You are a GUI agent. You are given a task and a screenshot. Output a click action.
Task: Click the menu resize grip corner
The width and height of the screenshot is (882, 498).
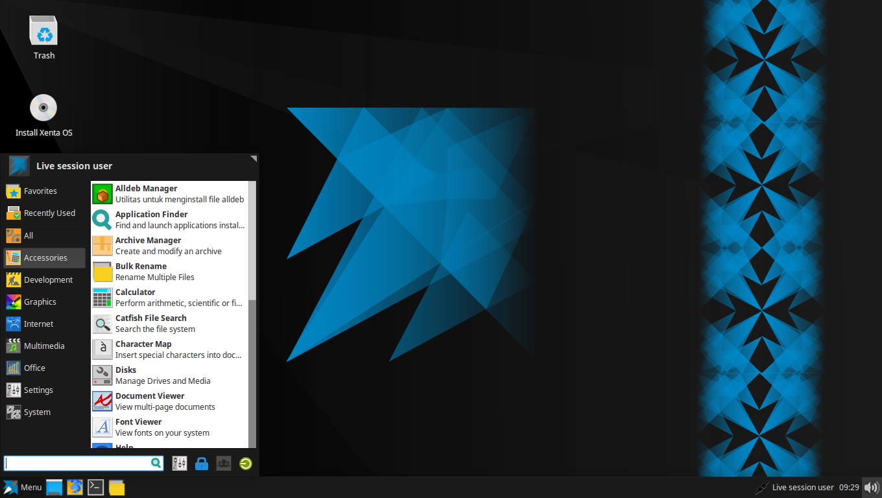(x=254, y=158)
